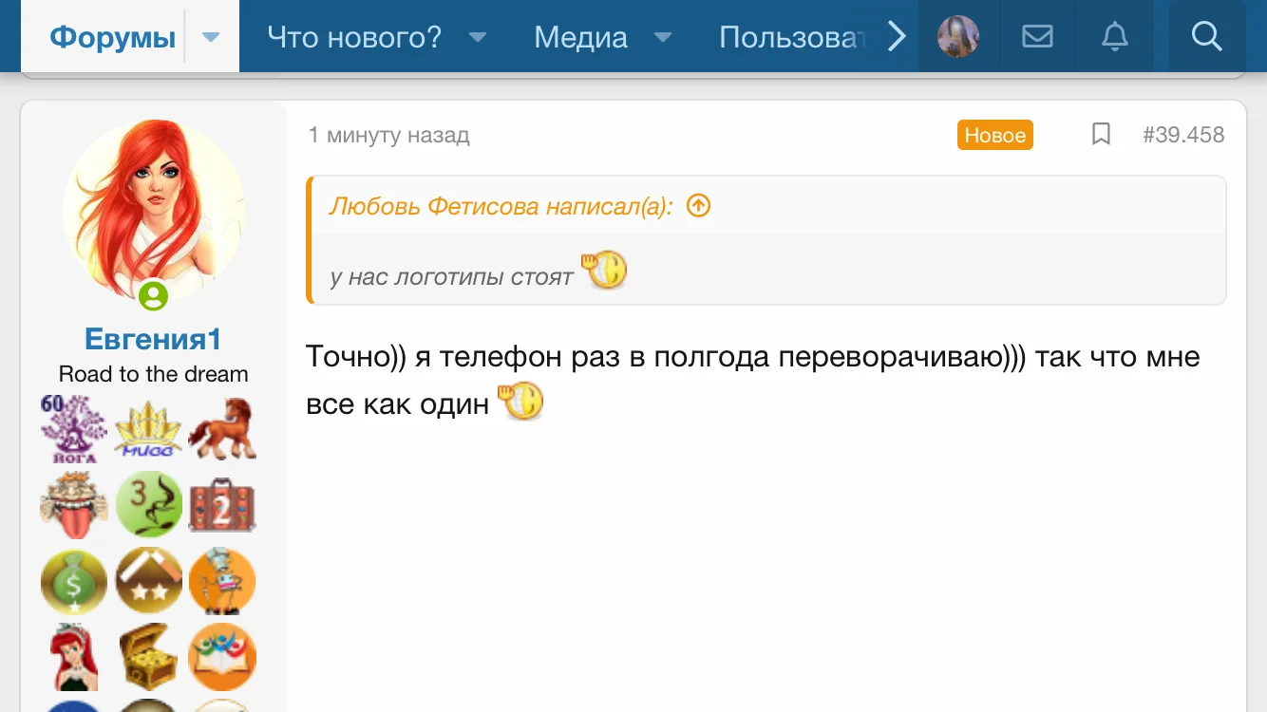Click the yoga 60 badge icon
Image resolution: width=1267 pixels, height=712 pixels.
tap(73, 429)
